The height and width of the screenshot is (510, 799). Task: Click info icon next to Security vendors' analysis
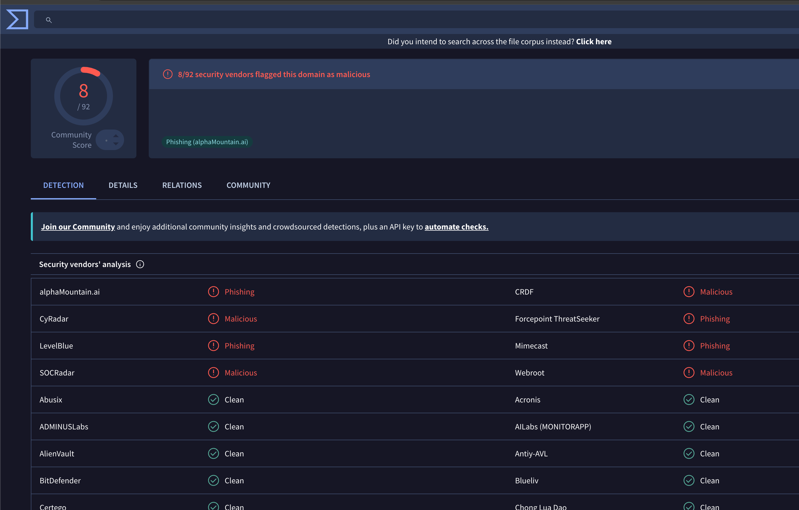140,264
